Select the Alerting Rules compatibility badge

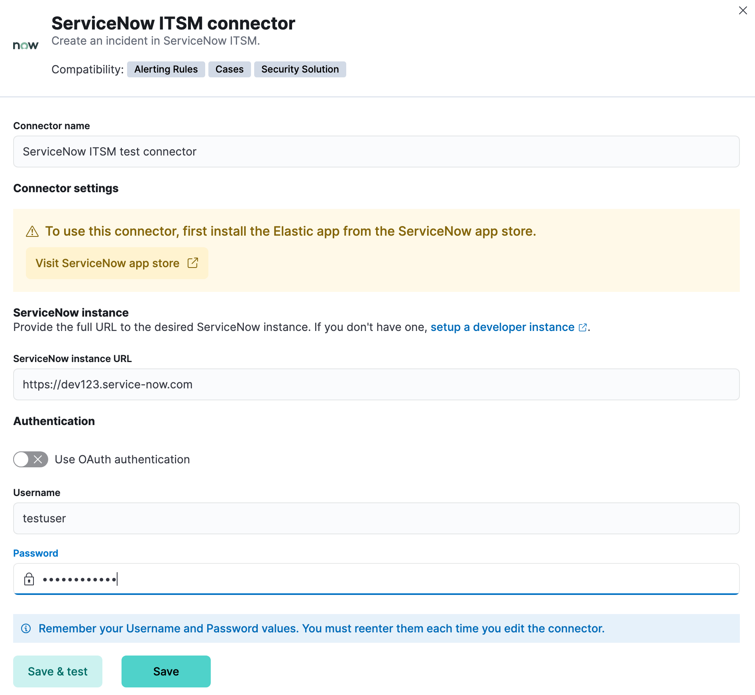pos(166,69)
